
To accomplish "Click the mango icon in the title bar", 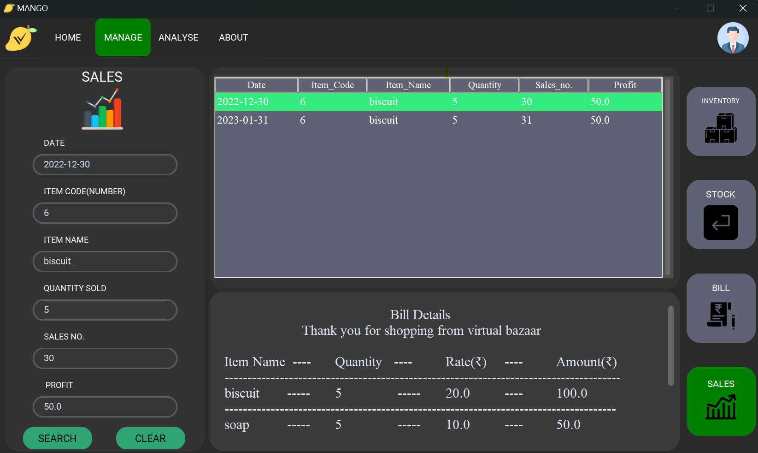I will [x=7, y=8].
